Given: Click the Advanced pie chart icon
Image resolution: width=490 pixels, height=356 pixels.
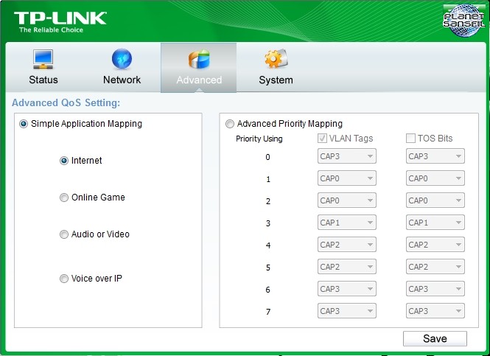Looking at the screenshot, I should pos(199,59).
